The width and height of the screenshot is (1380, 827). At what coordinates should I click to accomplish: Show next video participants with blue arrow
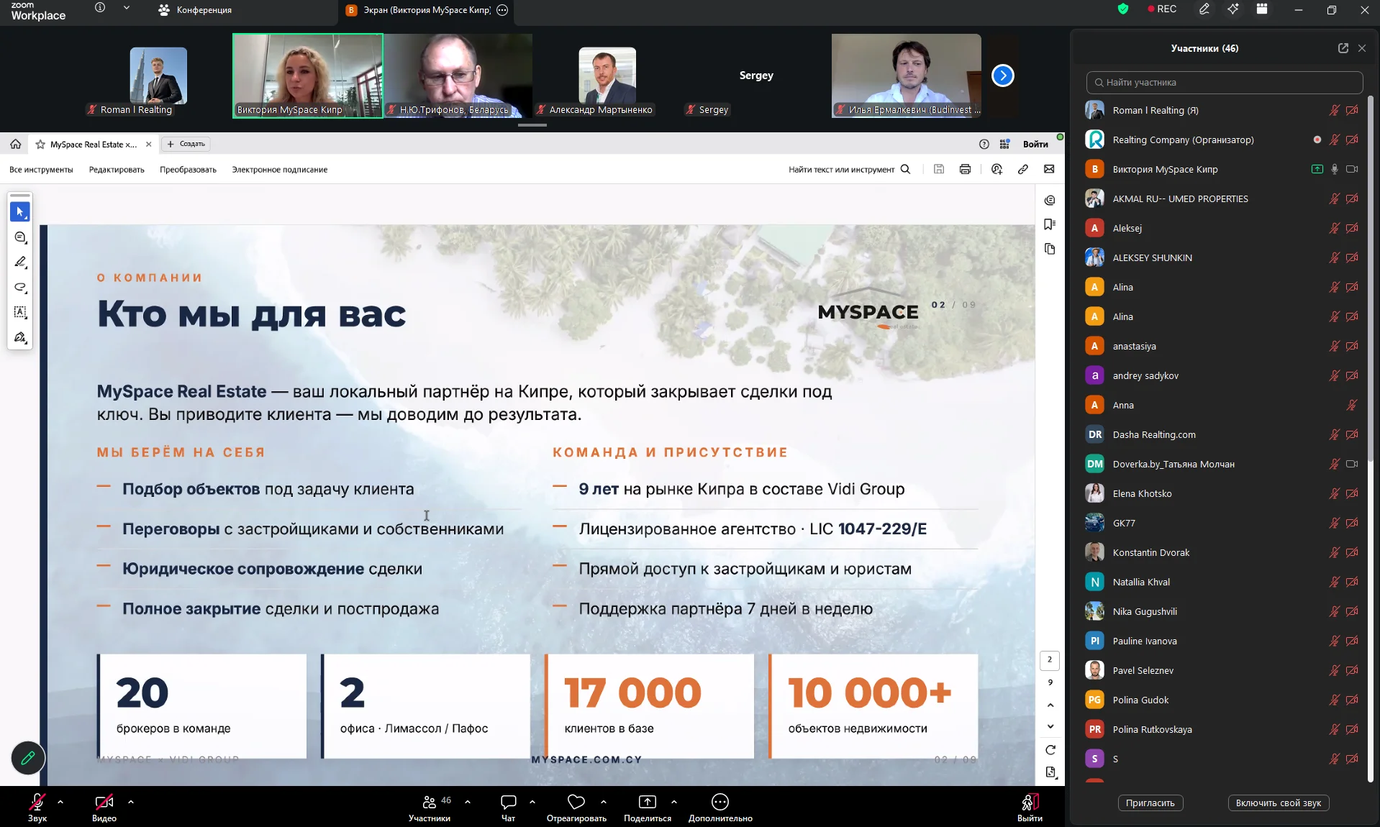(1002, 75)
